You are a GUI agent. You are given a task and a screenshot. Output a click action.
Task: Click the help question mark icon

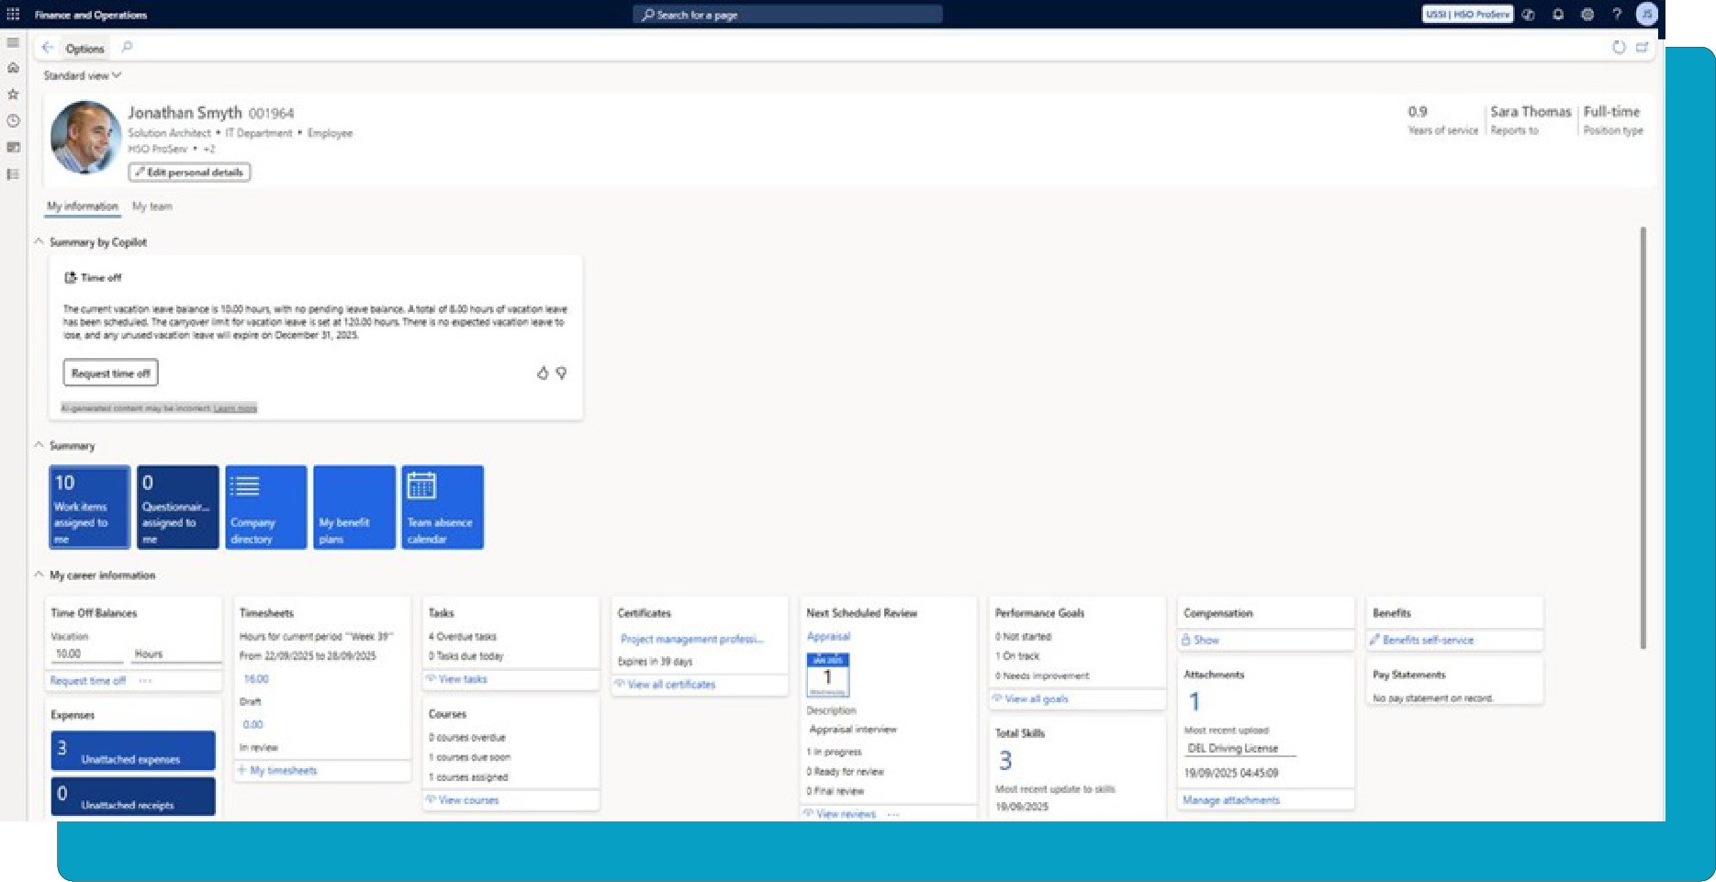pos(1617,15)
